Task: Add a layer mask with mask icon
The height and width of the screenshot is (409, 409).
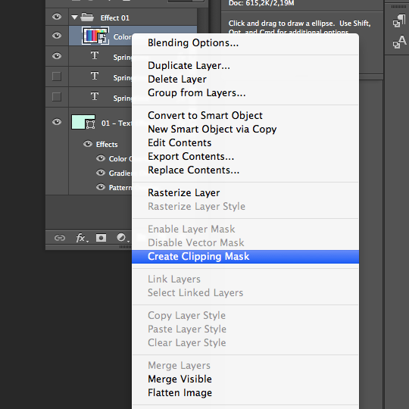Action: (101, 238)
